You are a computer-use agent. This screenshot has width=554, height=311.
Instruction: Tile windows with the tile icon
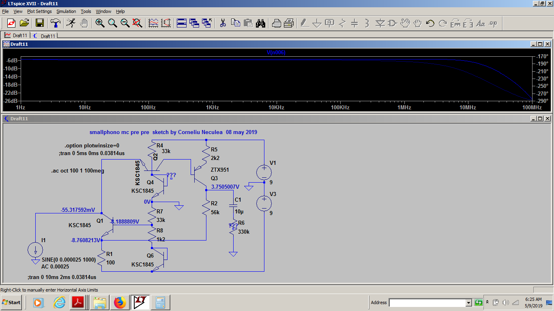coord(182,23)
